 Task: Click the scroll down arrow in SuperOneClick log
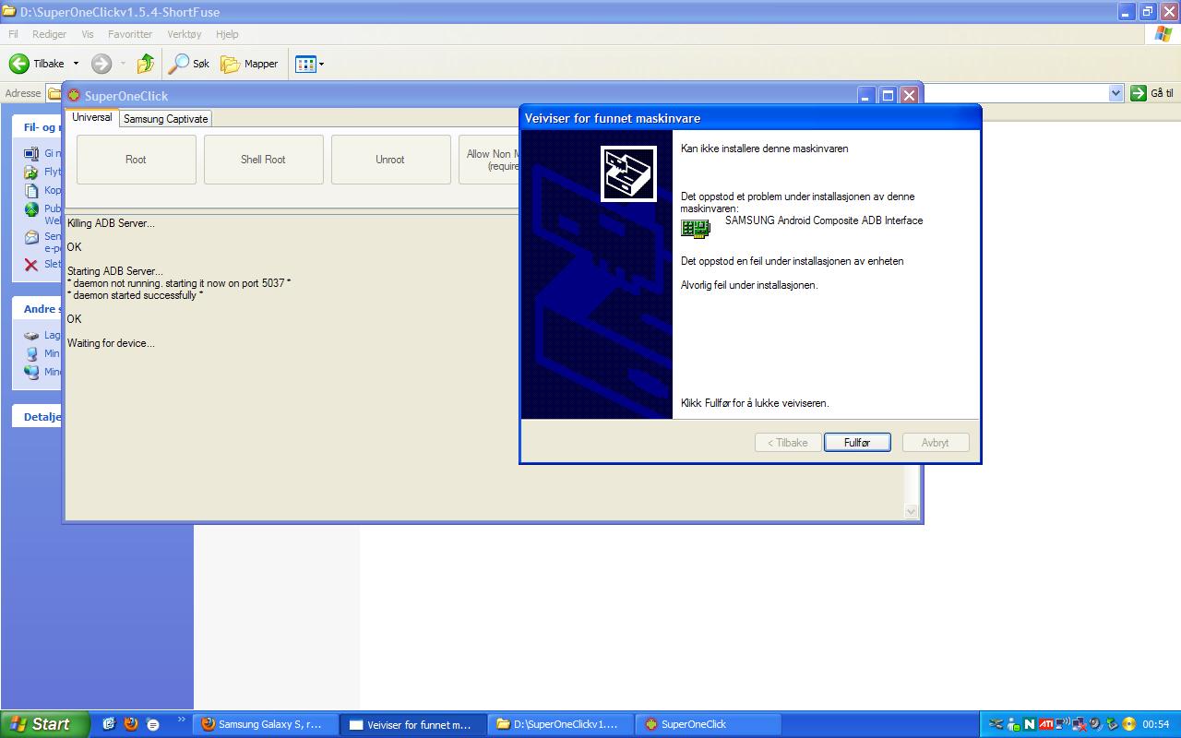(912, 511)
